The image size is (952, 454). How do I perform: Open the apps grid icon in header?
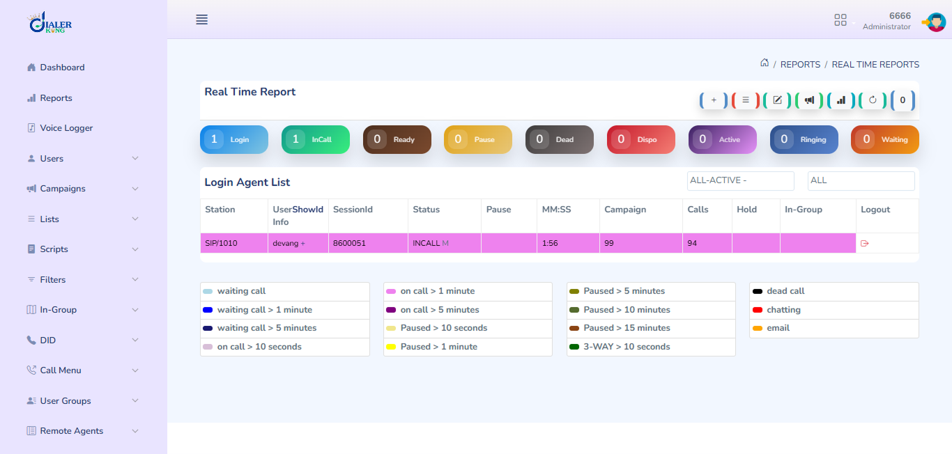[840, 20]
